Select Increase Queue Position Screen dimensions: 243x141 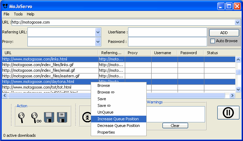(x=119, y=119)
